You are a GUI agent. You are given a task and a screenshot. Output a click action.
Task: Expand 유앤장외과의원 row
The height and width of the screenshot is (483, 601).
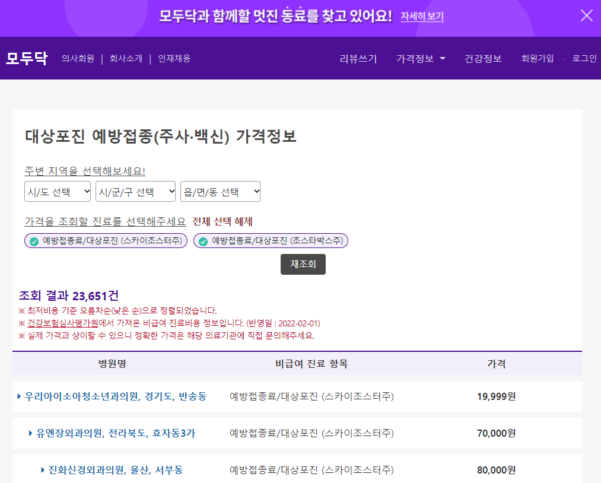click(112, 433)
